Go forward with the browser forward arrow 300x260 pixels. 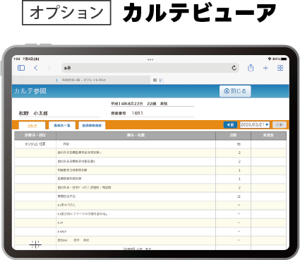point(49,68)
